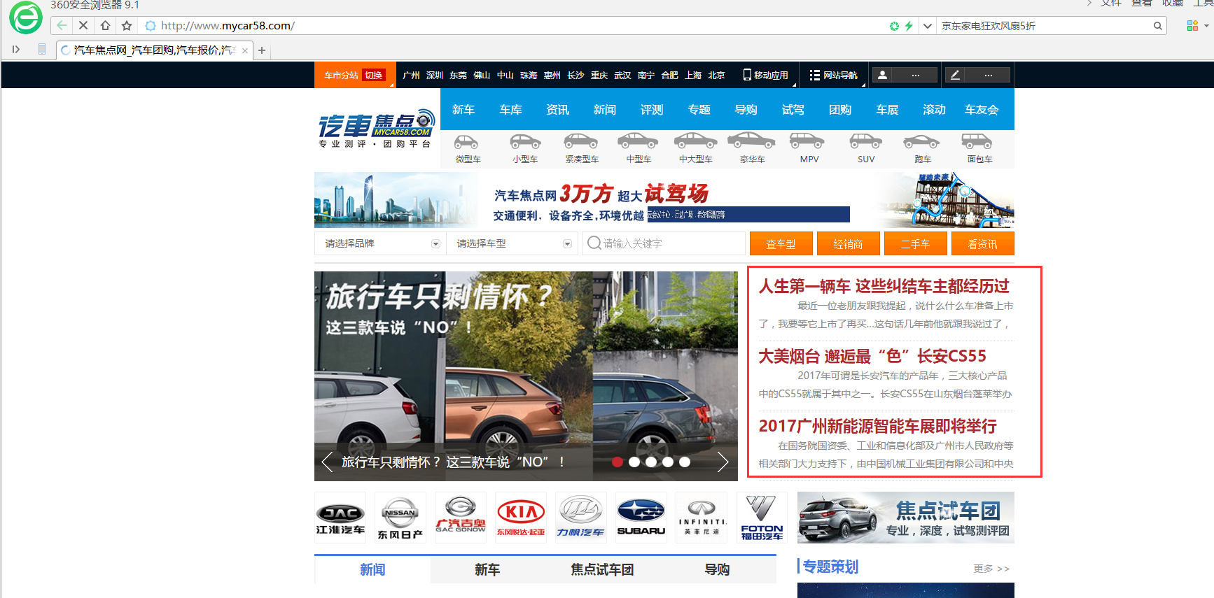The height and width of the screenshot is (598, 1214).
Task: Click 更多 >> link beside 专题策划
Action: (x=991, y=569)
